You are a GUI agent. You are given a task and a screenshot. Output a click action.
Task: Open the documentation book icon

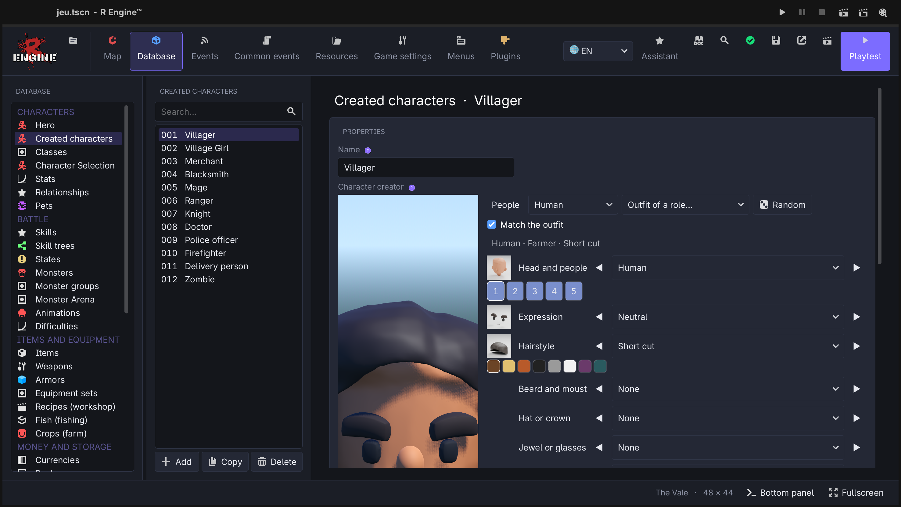[x=698, y=41]
